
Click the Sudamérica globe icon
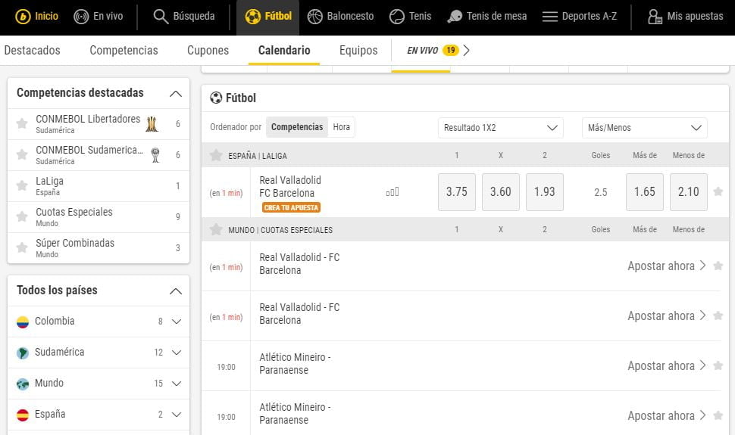[23, 353]
